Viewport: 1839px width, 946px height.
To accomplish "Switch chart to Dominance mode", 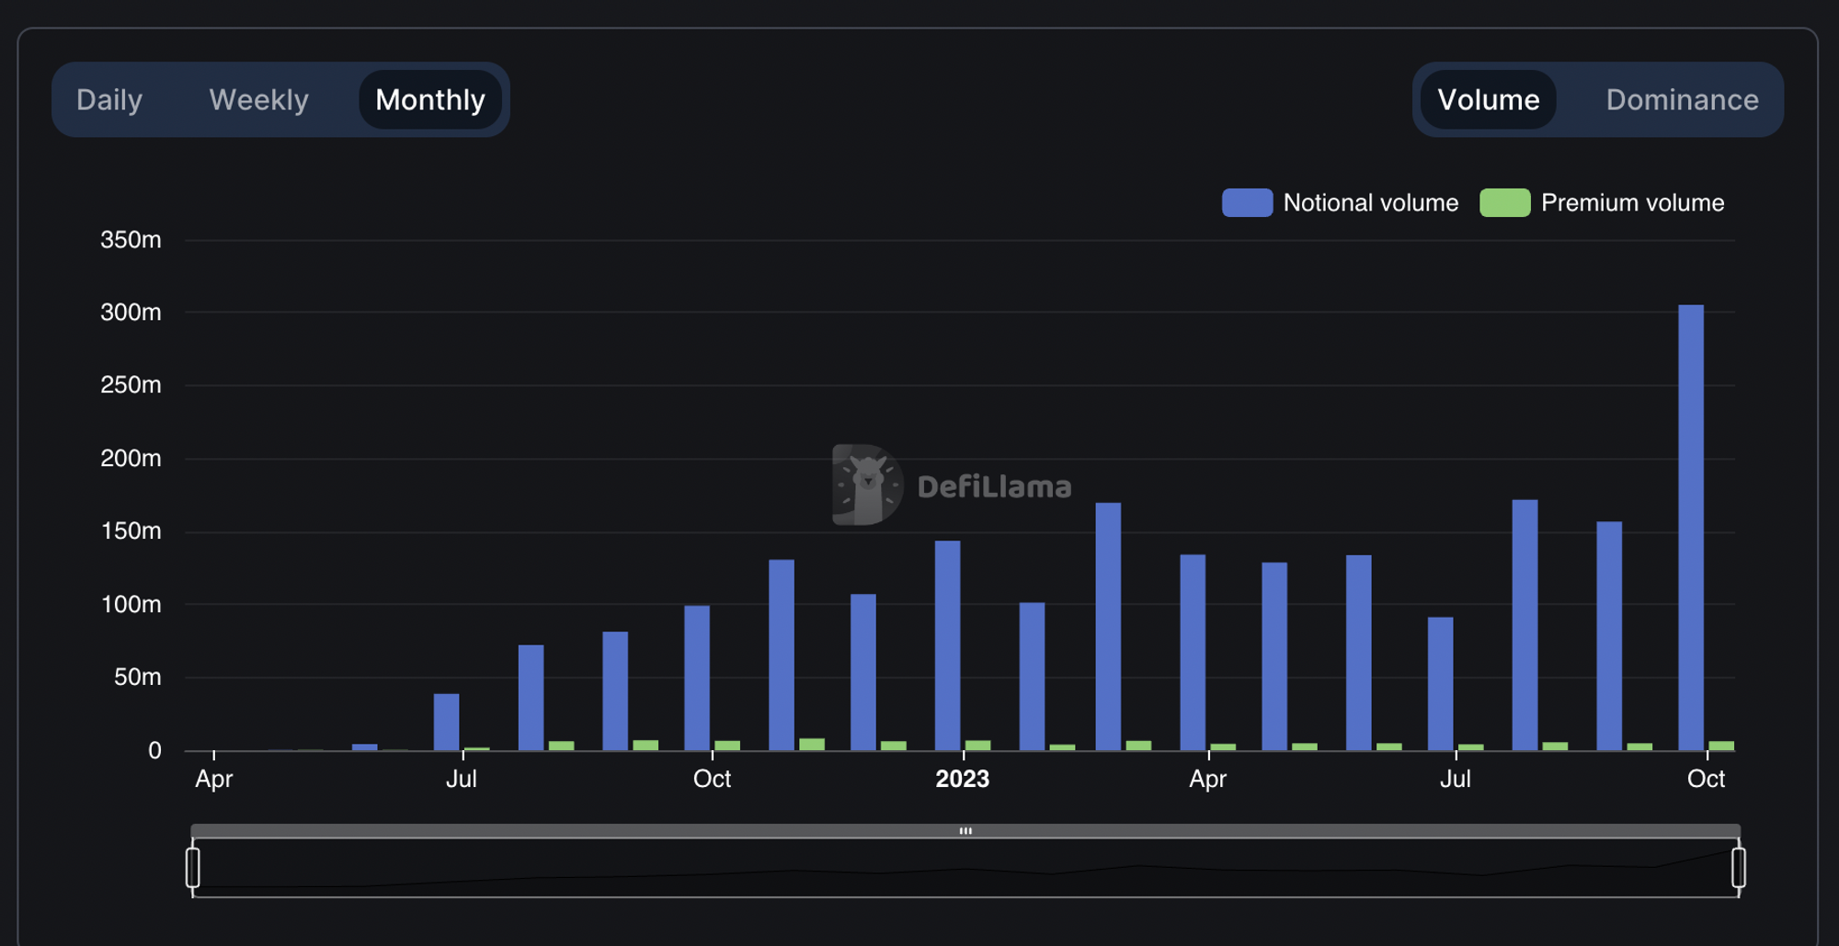I will 1682,99.
